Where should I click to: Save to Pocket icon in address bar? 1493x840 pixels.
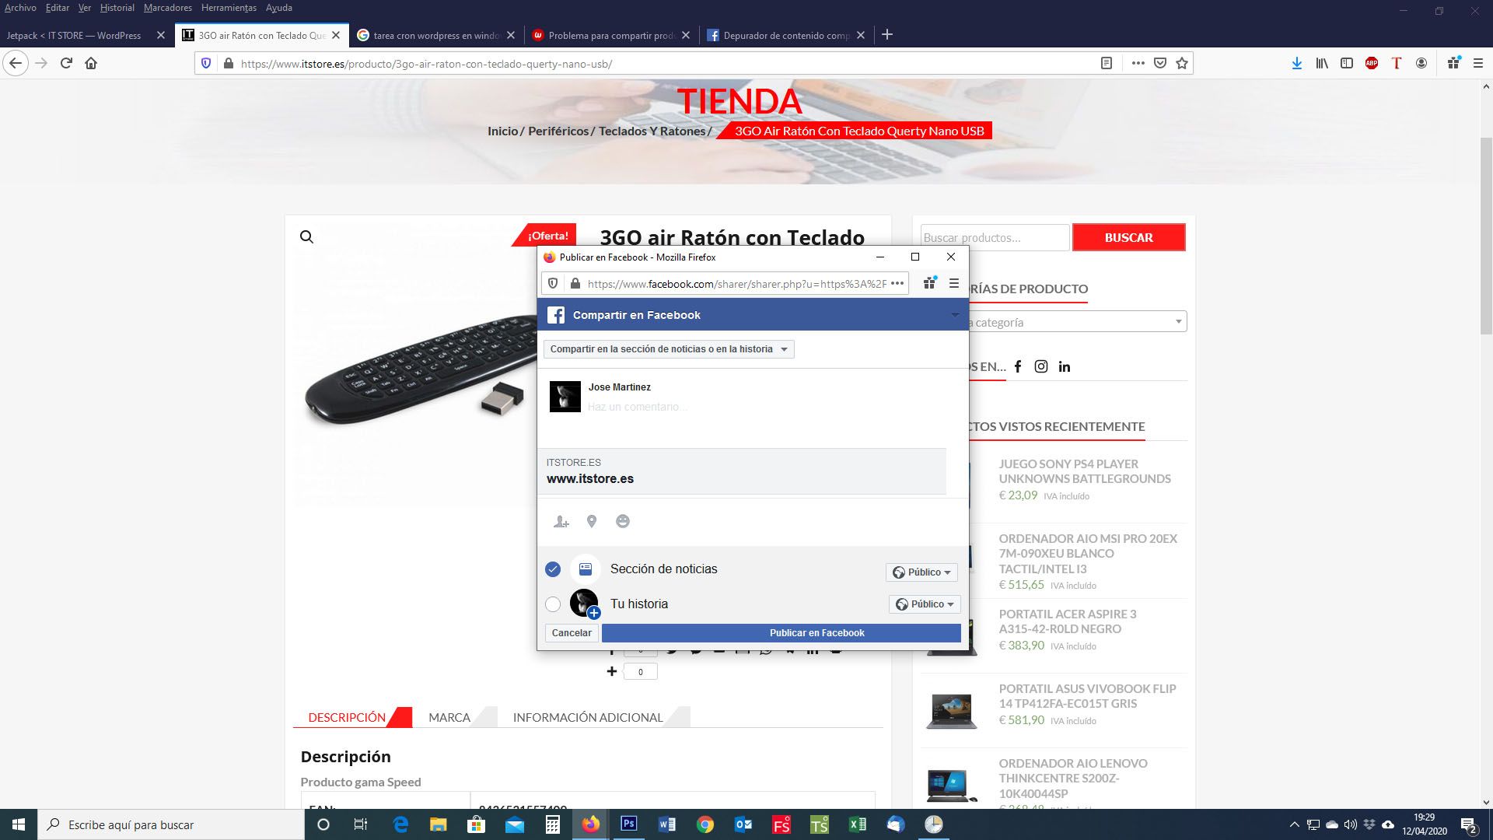pyautogui.click(x=1160, y=63)
